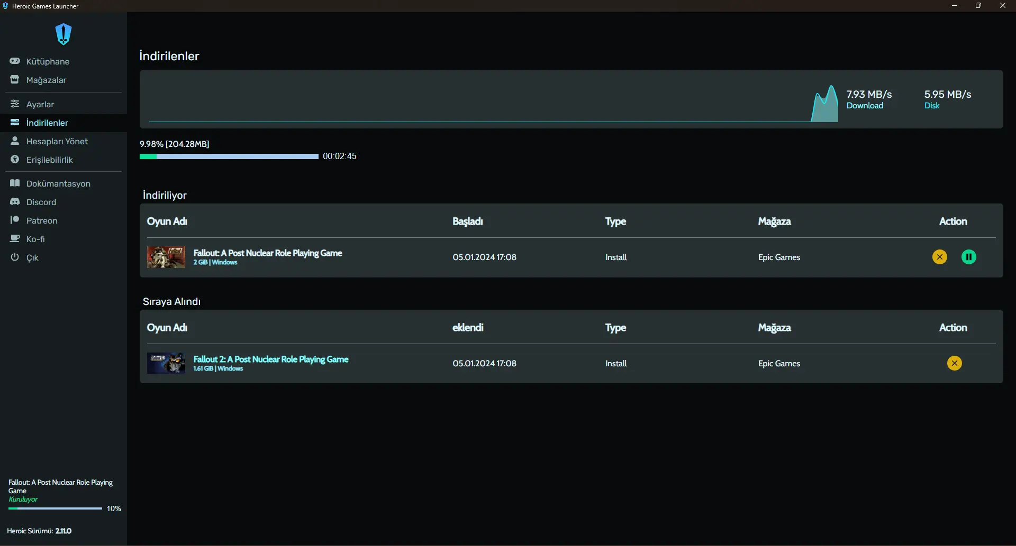This screenshot has width=1016, height=546.
Task: Click the Kuruluyor status text
Action: coord(23,499)
